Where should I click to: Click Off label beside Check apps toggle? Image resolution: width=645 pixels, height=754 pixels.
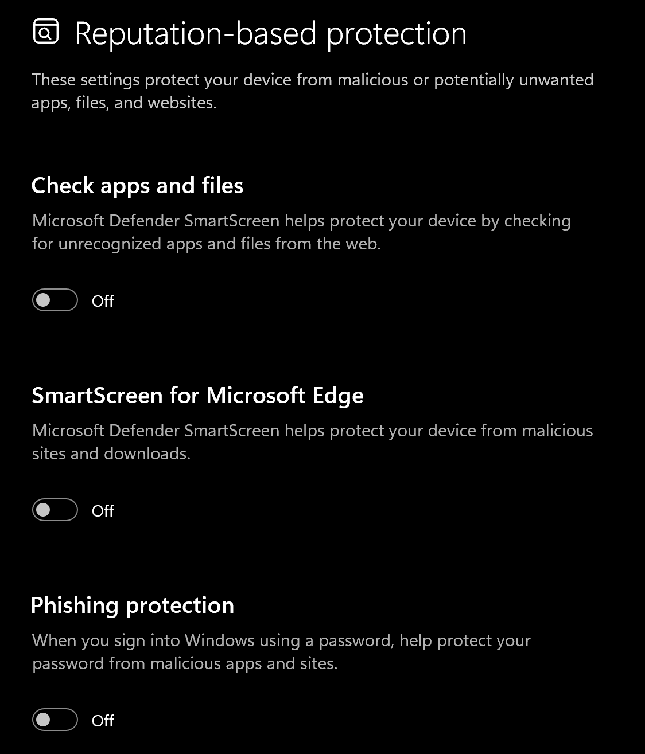[x=103, y=301]
